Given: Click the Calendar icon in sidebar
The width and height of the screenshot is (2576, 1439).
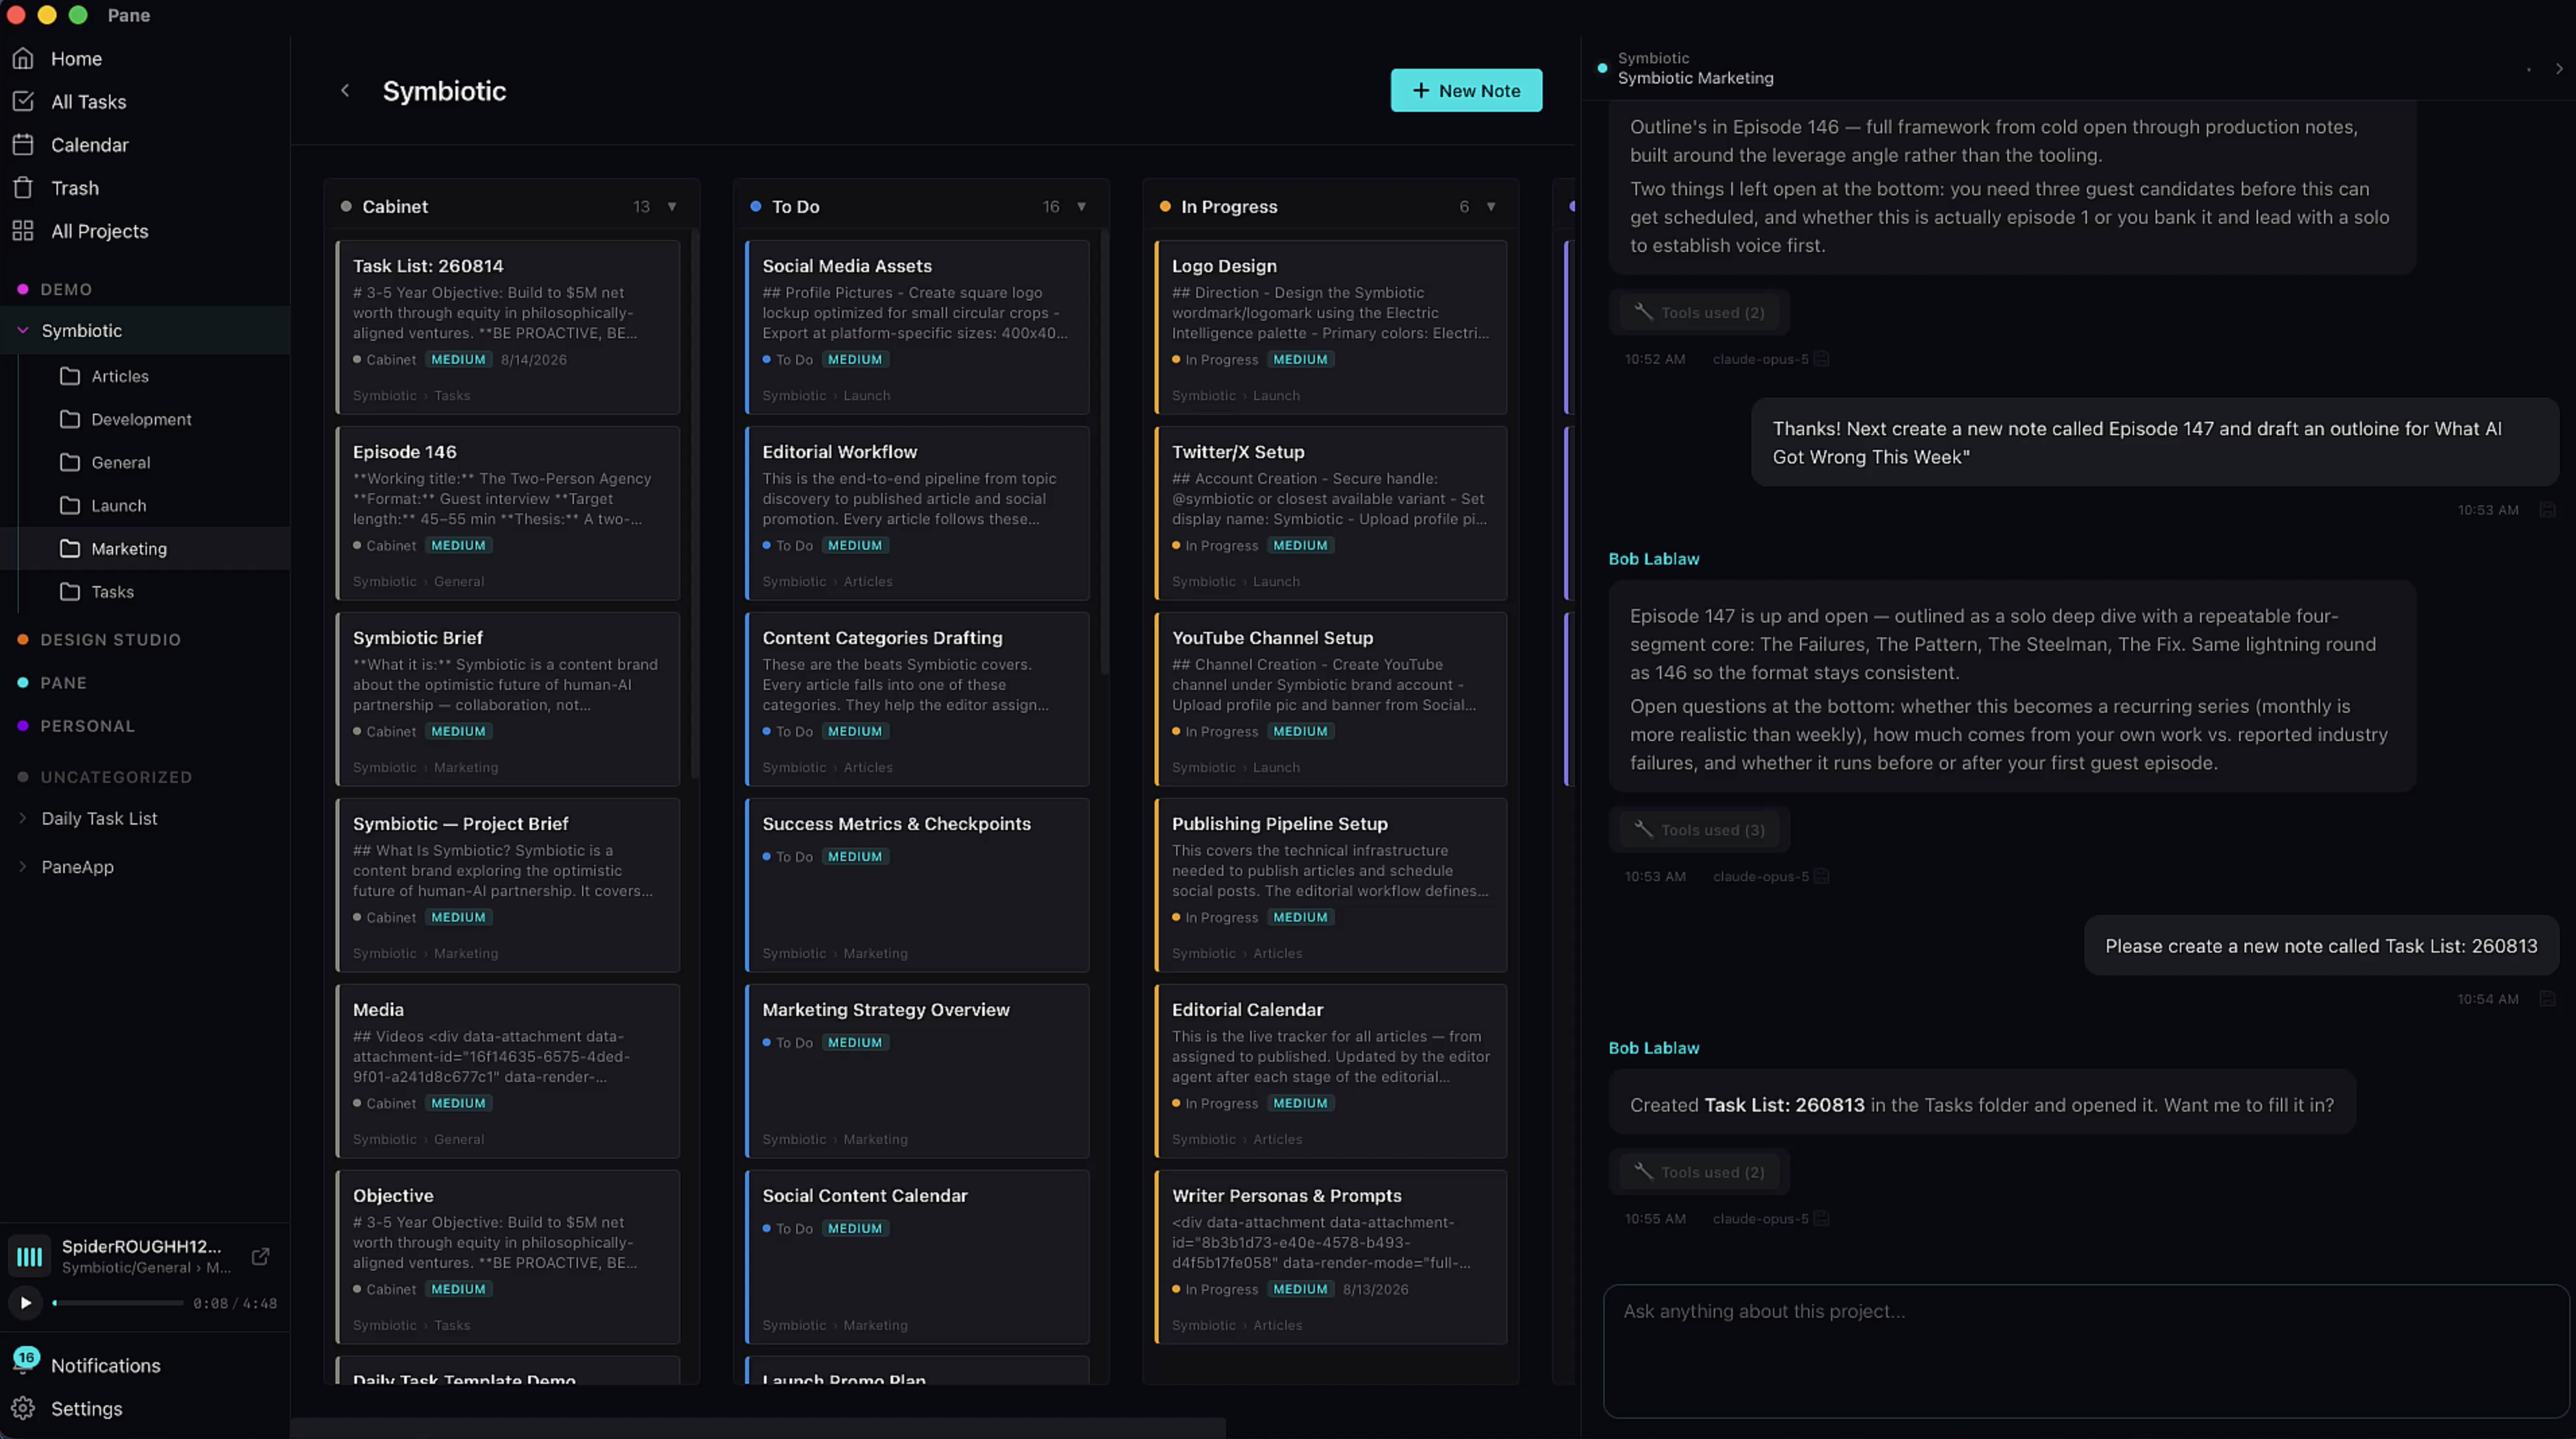Looking at the screenshot, I should (x=23, y=144).
